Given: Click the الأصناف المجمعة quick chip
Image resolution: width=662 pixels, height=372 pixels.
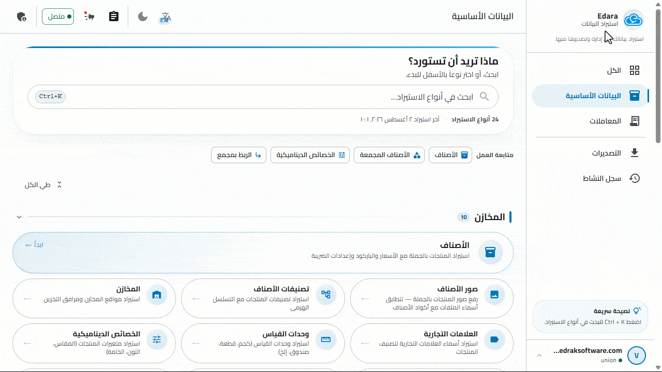Looking at the screenshot, I should [389, 155].
